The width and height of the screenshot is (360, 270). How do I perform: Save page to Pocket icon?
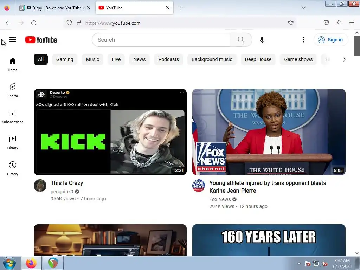click(326, 22)
